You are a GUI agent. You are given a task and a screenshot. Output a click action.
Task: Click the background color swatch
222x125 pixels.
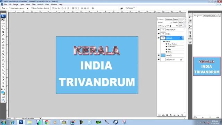tap(4, 94)
